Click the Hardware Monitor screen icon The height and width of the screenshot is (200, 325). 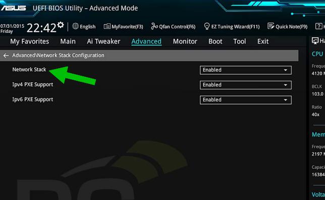(315, 41)
